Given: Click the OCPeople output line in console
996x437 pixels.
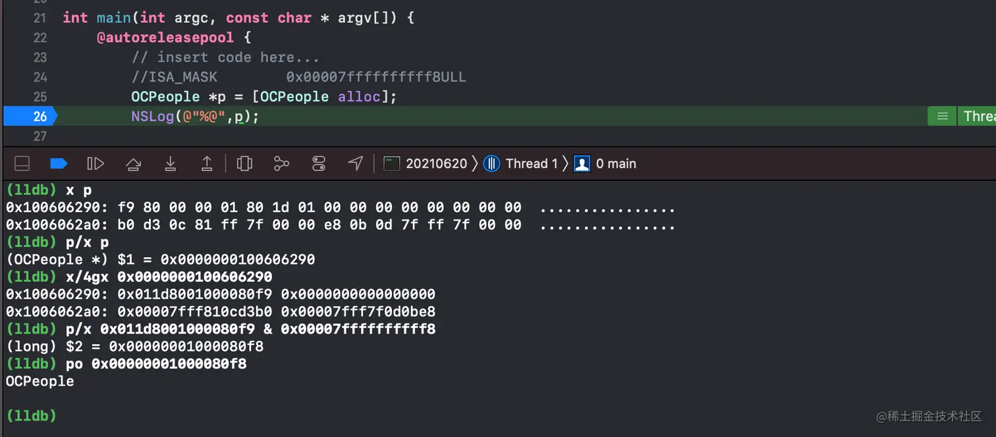Looking at the screenshot, I should point(40,381).
